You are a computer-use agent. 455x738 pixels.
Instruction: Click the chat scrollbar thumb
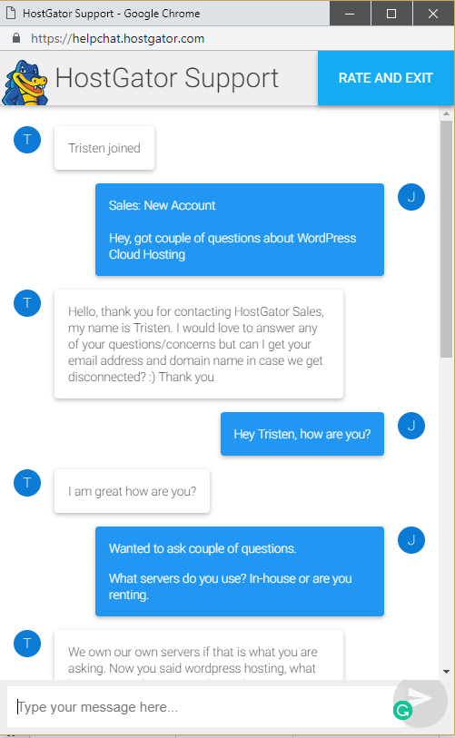tap(446, 239)
